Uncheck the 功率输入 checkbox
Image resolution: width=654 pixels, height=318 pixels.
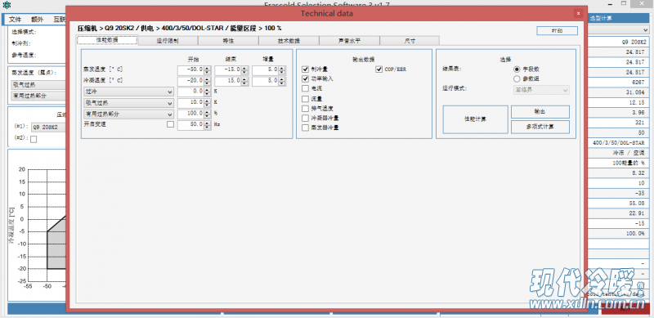tap(305, 78)
